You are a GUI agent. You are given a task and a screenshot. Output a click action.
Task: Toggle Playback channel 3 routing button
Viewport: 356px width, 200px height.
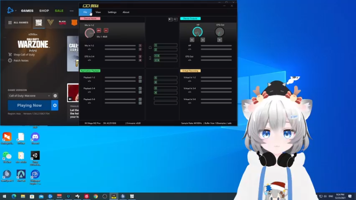(x=140, y=88)
